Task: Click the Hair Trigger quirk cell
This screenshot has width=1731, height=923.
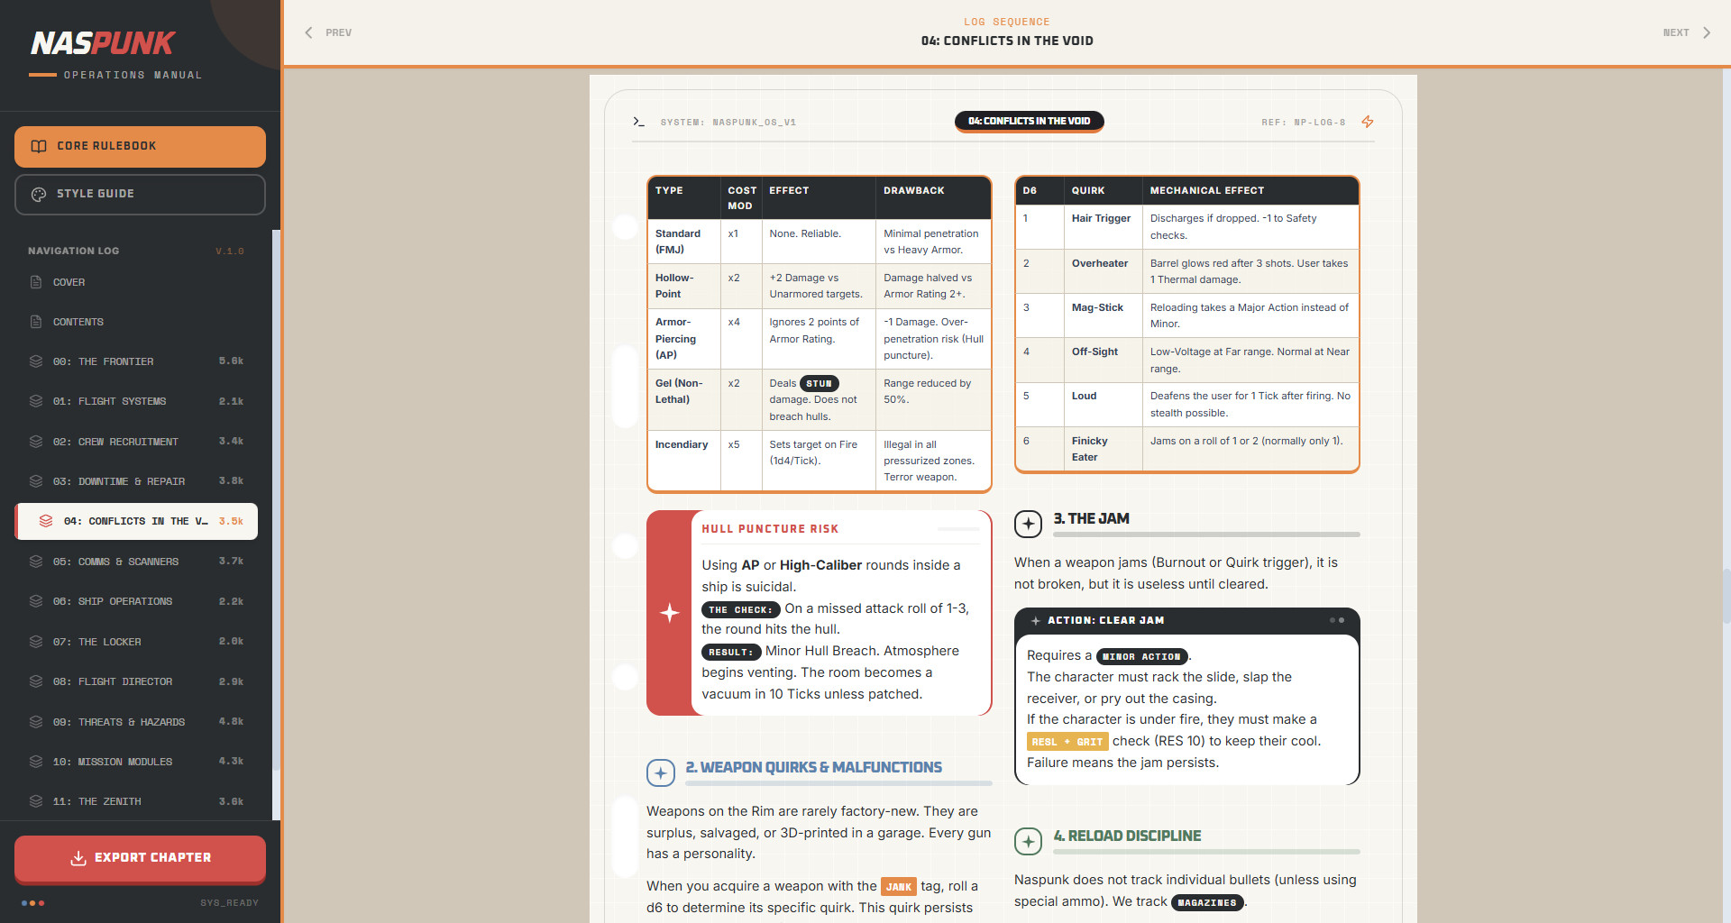Action: (1103, 226)
